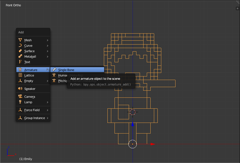
Task: Add a Camera object
Action: pos(33,97)
